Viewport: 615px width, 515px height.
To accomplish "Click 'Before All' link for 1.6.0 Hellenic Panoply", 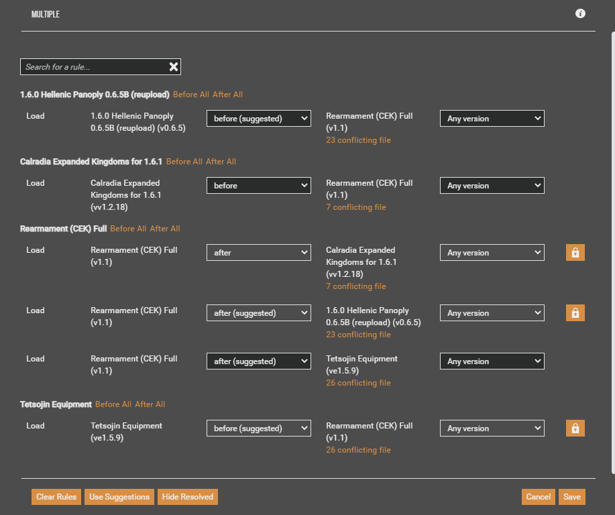I will 190,95.
